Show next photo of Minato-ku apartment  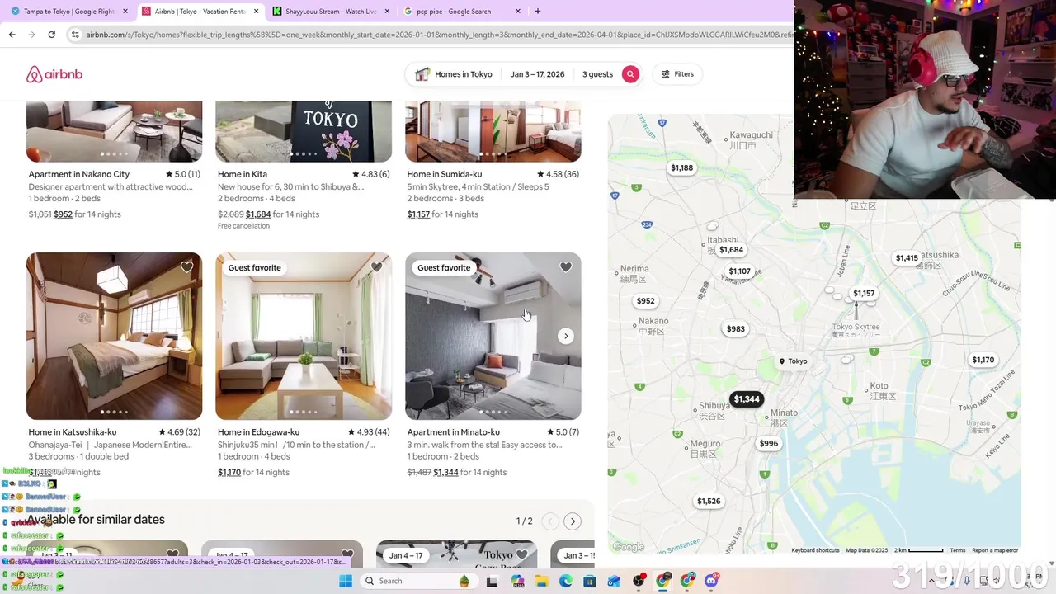(566, 336)
